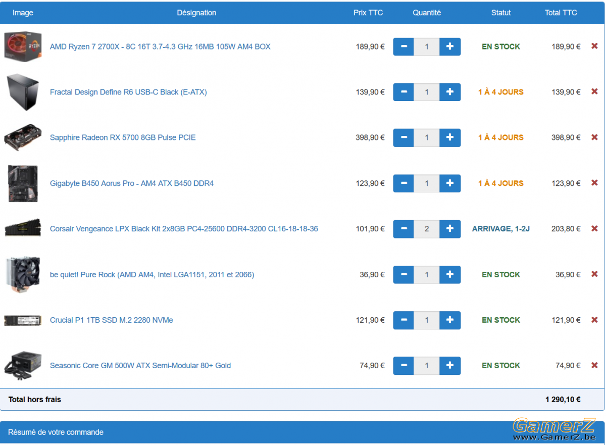The image size is (606, 445).
Task: Decrease Corsair Vengeance LPX kit quantity
Action: 403,229
